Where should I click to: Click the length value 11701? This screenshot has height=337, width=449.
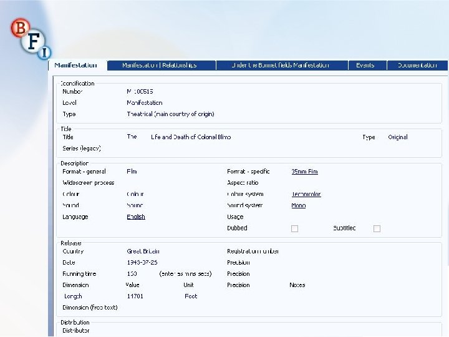(135, 296)
